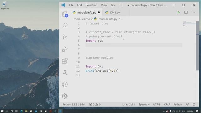Click the ENG language indicator
The height and width of the screenshot is (113, 201).
tap(183, 111)
